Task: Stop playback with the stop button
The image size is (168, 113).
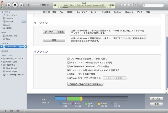Action: coord(15,5)
